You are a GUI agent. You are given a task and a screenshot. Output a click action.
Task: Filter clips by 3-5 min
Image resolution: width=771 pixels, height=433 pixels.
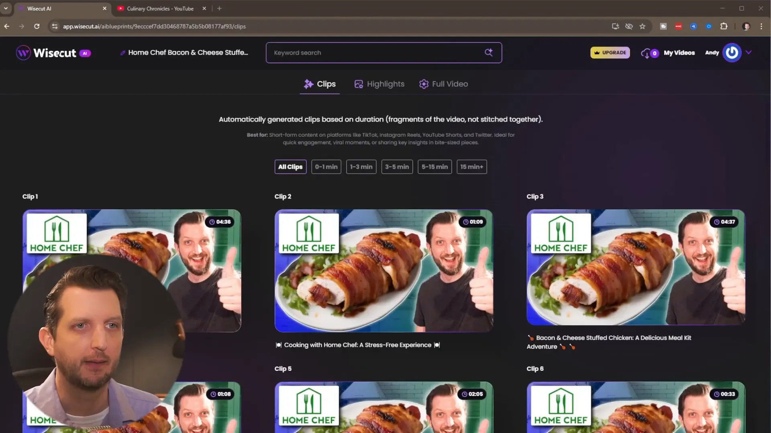(x=397, y=167)
